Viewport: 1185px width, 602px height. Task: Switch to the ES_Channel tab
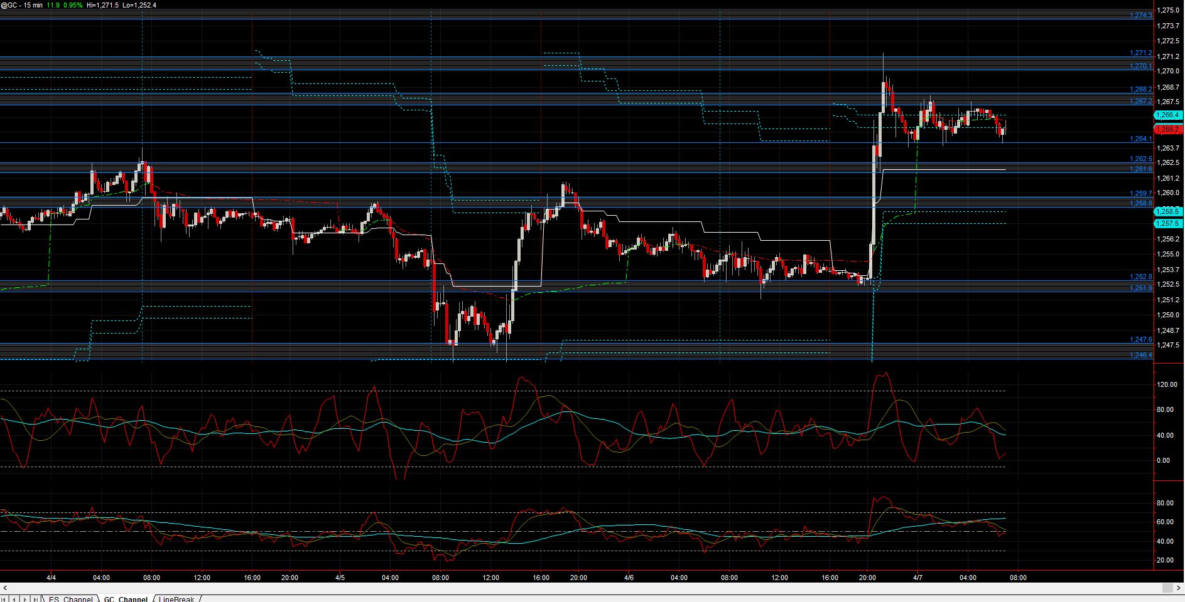(70, 599)
